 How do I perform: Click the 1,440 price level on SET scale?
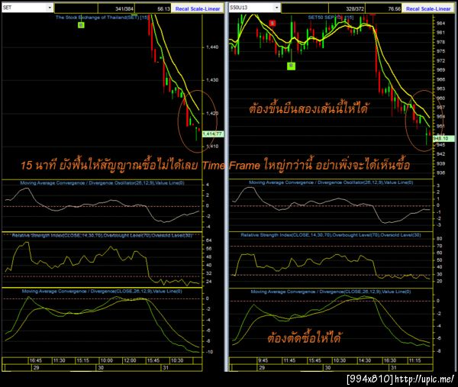(212, 47)
